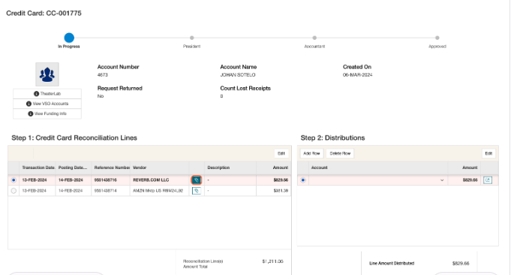The width and height of the screenshot is (511, 275).
Task: Click info icon beside TheaterLab
Action: (36, 94)
